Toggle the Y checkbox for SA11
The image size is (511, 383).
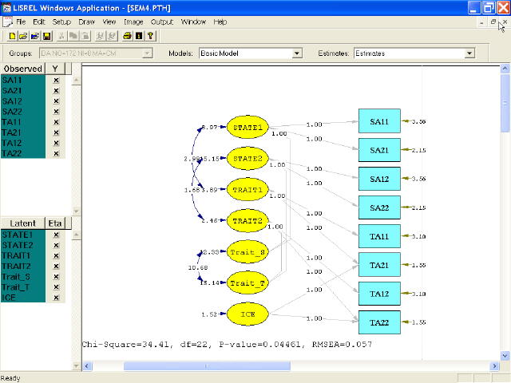pyautogui.click(x=56, y=81)
